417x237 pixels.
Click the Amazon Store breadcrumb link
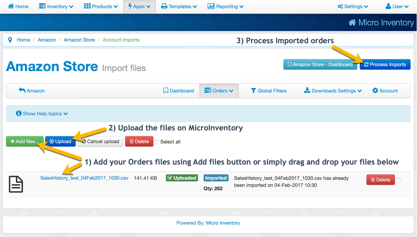click(x=79, y=40)
